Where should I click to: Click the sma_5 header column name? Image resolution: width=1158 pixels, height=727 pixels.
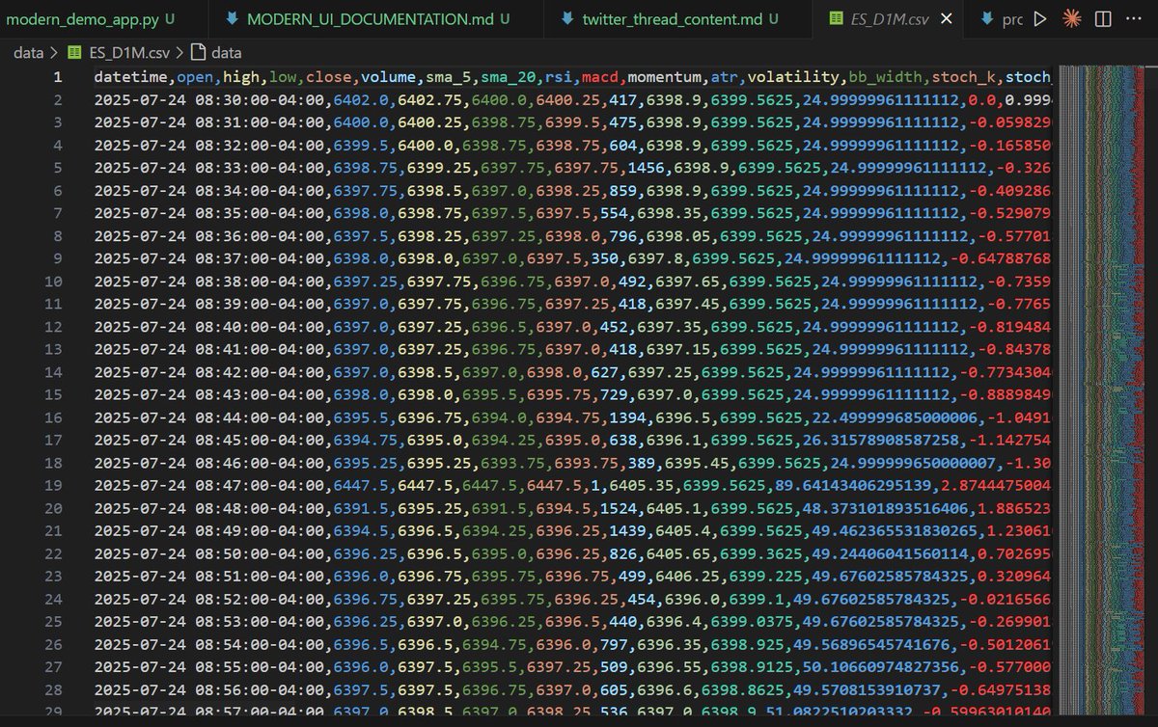click(449, 77)
